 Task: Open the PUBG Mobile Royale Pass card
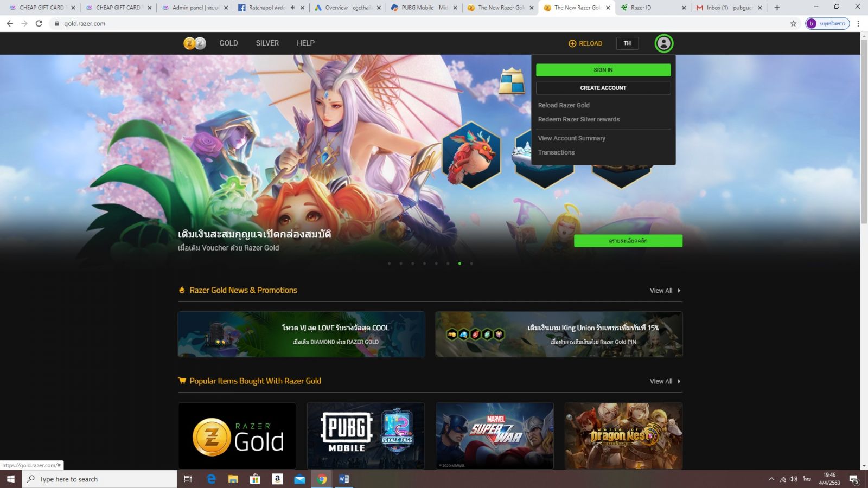coord(366,436)
